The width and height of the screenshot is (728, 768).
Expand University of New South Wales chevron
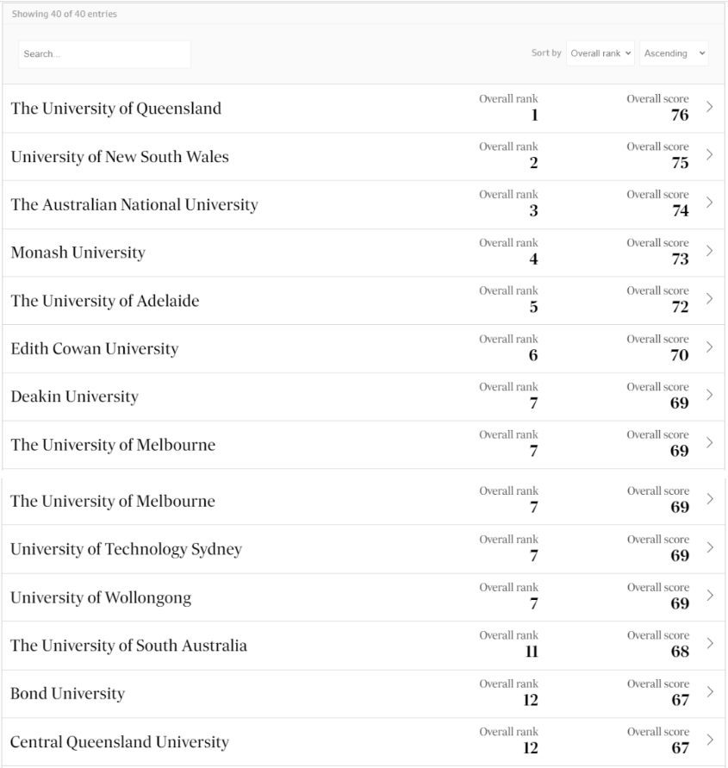tap(709, 155)
